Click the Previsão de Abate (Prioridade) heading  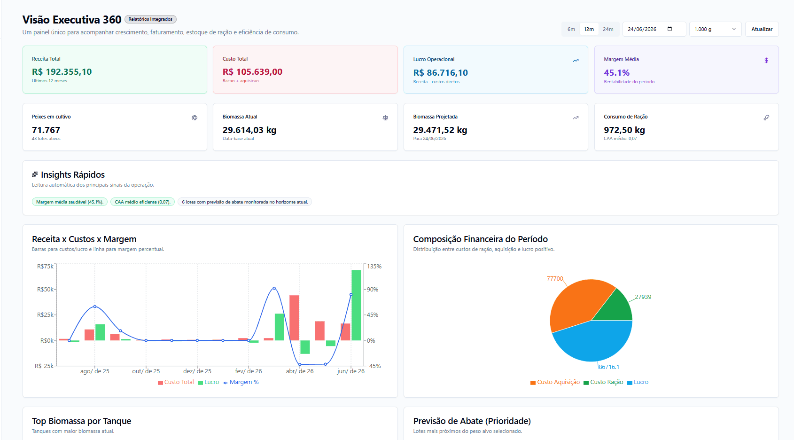click(x=472, y=421)
